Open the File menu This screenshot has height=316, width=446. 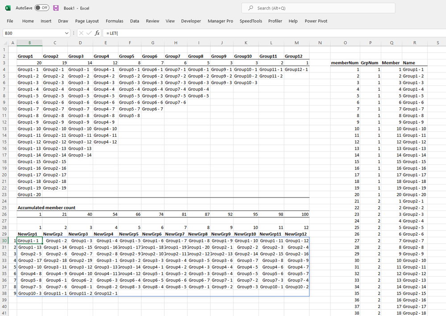point(10,21)
